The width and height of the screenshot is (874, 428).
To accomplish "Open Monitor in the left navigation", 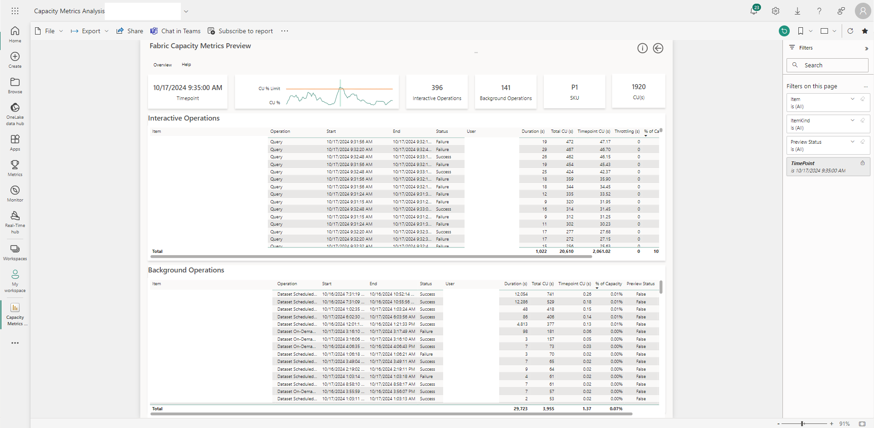I will point(15,194).
